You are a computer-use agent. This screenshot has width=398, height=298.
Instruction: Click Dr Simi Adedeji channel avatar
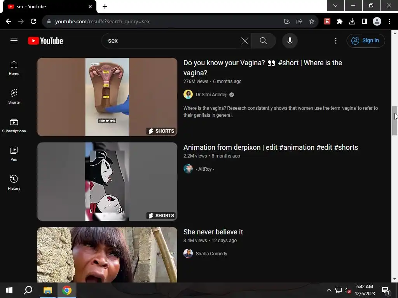tap(188, 94)
